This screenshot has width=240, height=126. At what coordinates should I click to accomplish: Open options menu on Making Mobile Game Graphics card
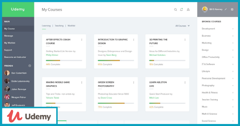82,83
